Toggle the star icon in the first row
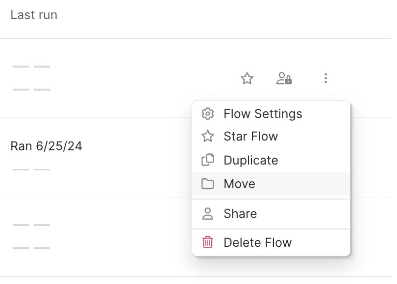 coord(247,78)
